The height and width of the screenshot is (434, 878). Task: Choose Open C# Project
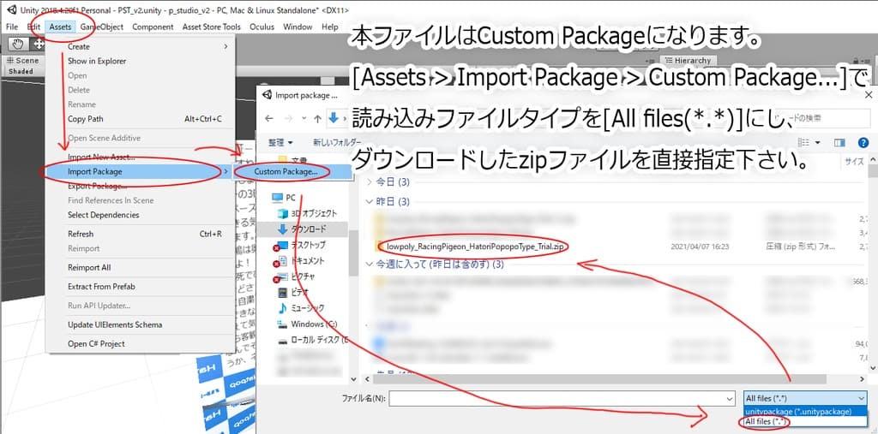pyautogui.click(x=140, y=343)
